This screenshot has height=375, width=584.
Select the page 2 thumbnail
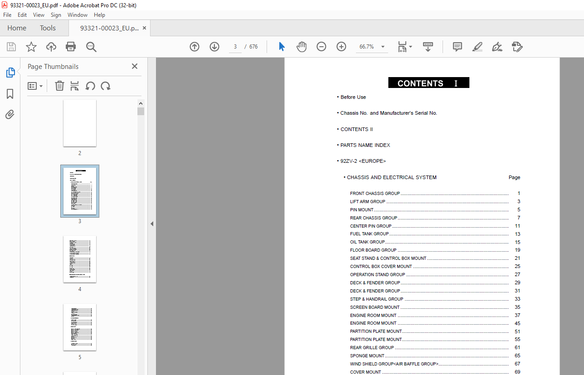(x=80, y=123)
